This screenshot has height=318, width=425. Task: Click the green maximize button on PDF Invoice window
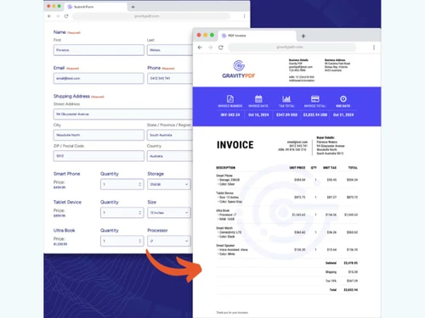(212, 35)
